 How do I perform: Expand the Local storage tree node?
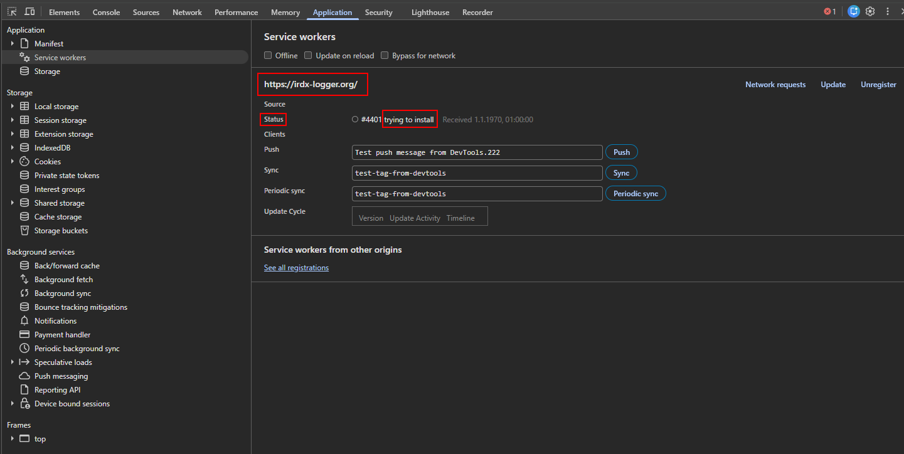(x=12, y=107)
